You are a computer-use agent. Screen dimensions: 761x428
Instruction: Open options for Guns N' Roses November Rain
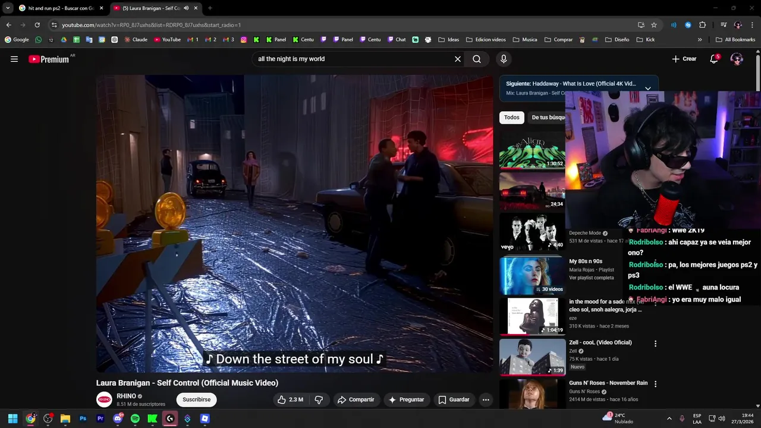click(x=655, y=384)
